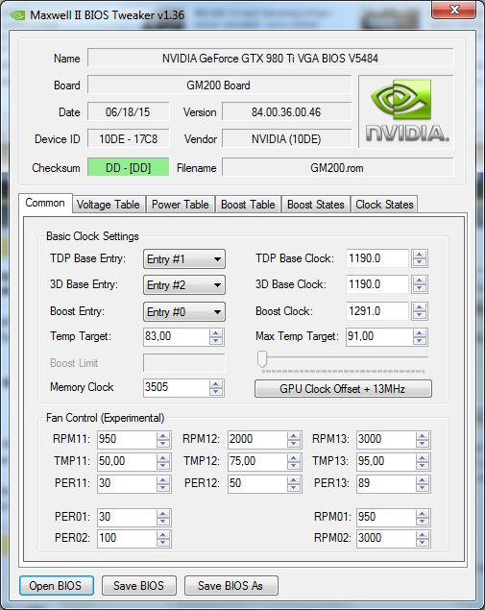
Task: Click the NVIDIA logo image
Action: pos(405,111)
